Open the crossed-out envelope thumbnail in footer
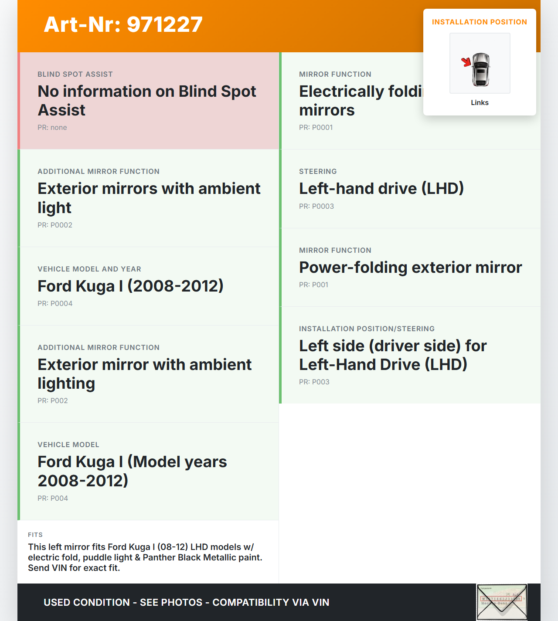The height and width of the screenshot is (621, 558). 502,602
